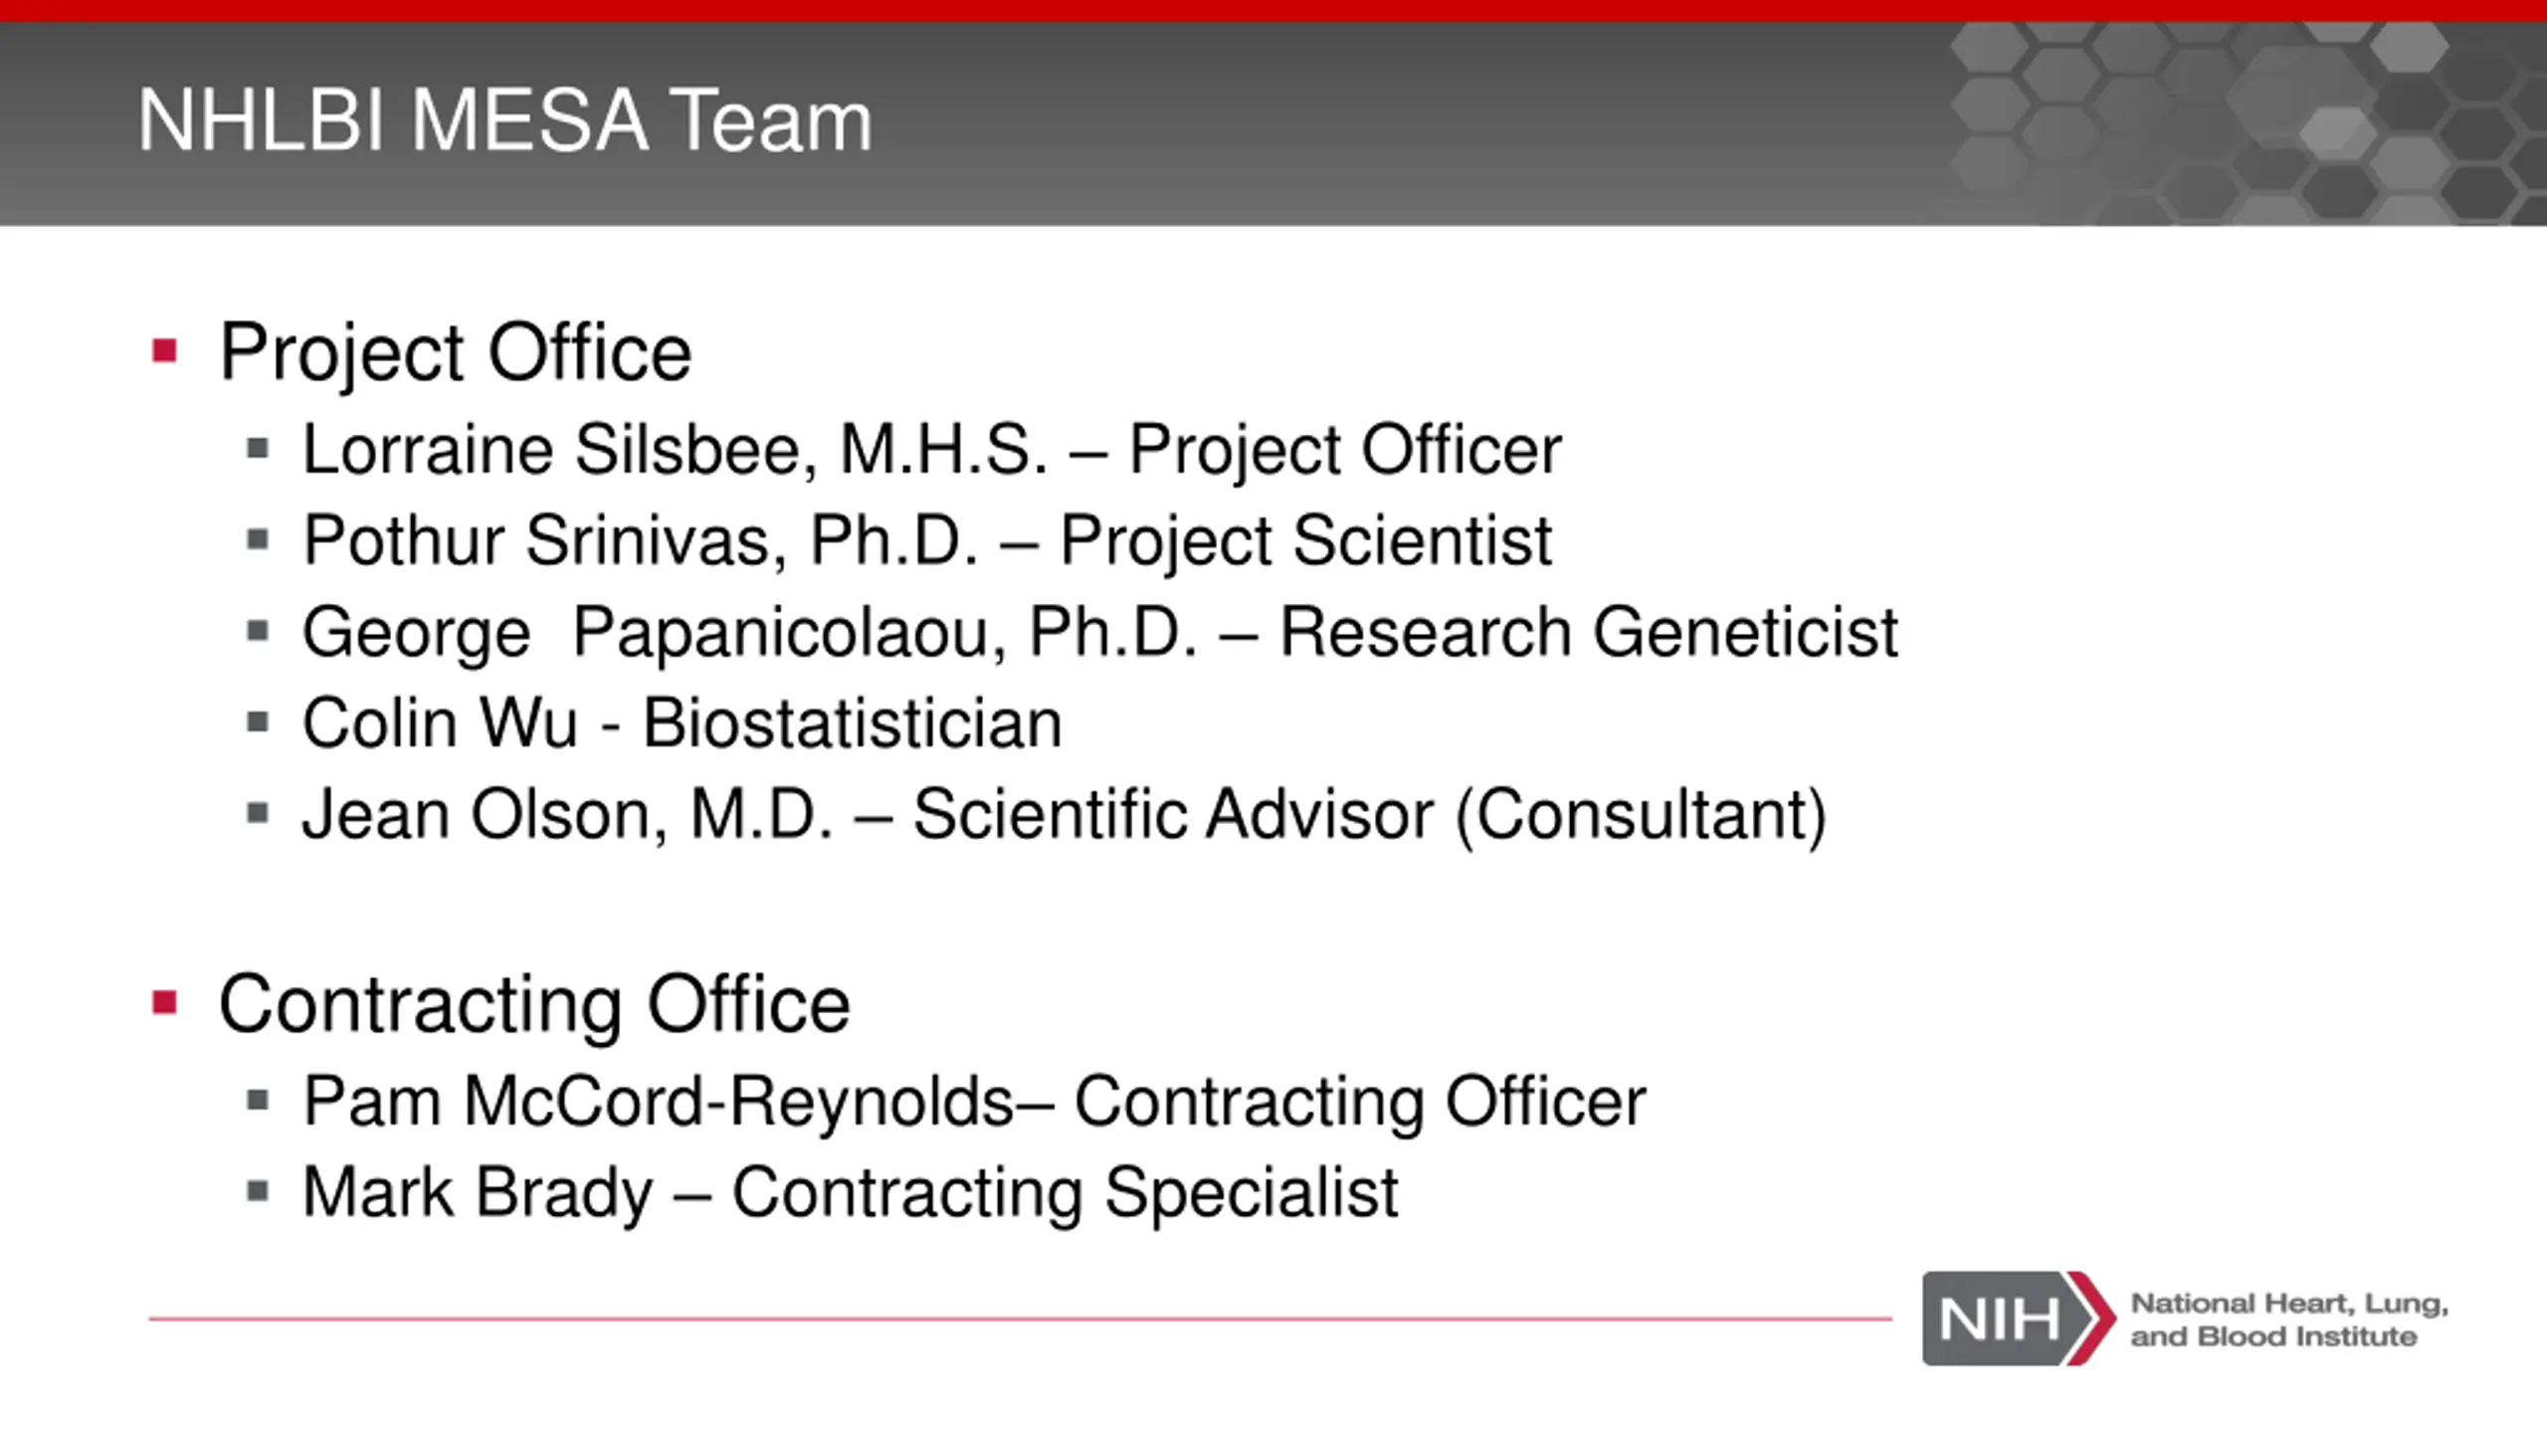
Task: Click the NIH logo badge
Action: [x=2019, y=1319]
